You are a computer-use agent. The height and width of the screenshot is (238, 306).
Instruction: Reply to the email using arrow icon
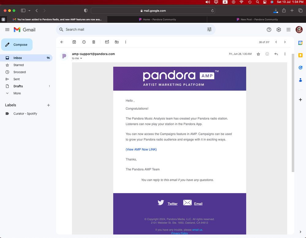[276, 54]
